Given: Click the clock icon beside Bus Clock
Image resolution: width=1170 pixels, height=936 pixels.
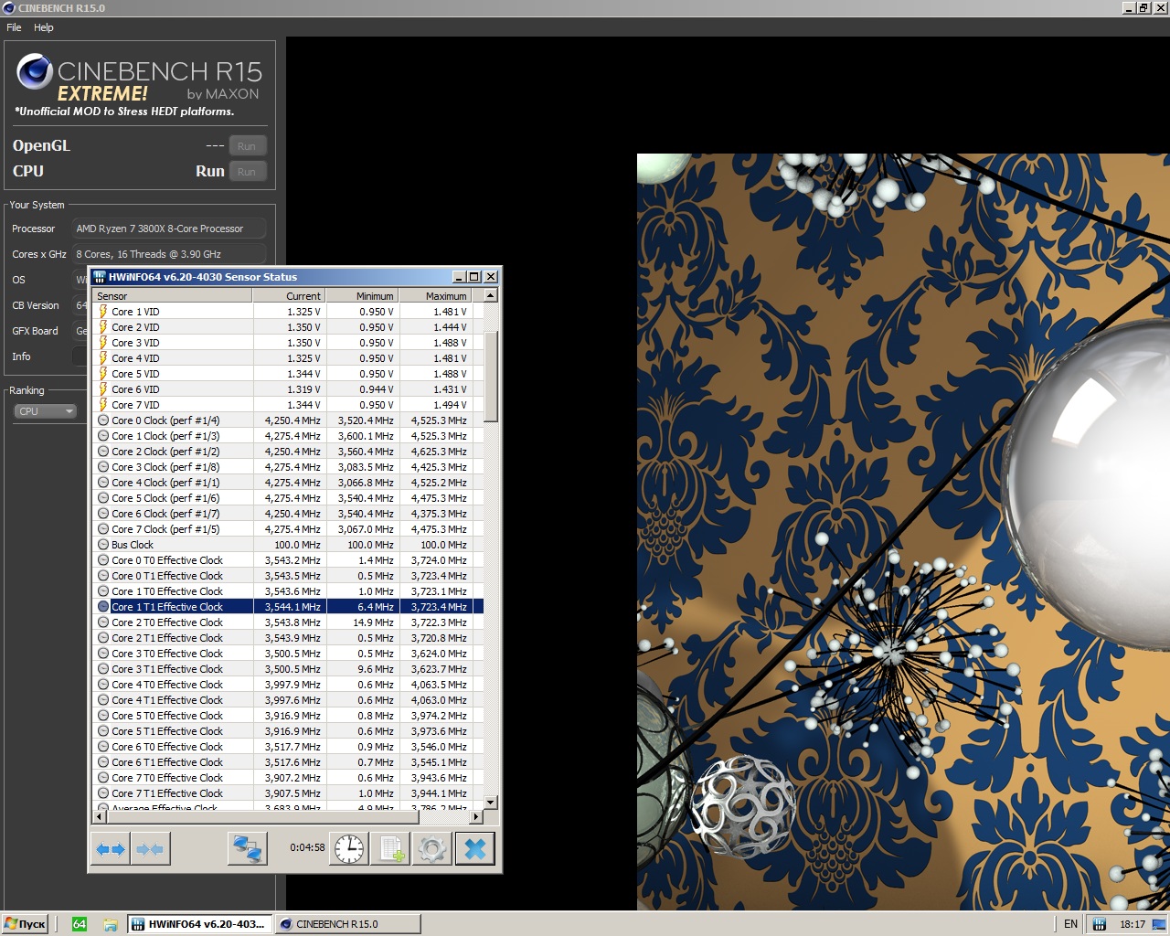Looking at the screenshot, I should [103, 545].
